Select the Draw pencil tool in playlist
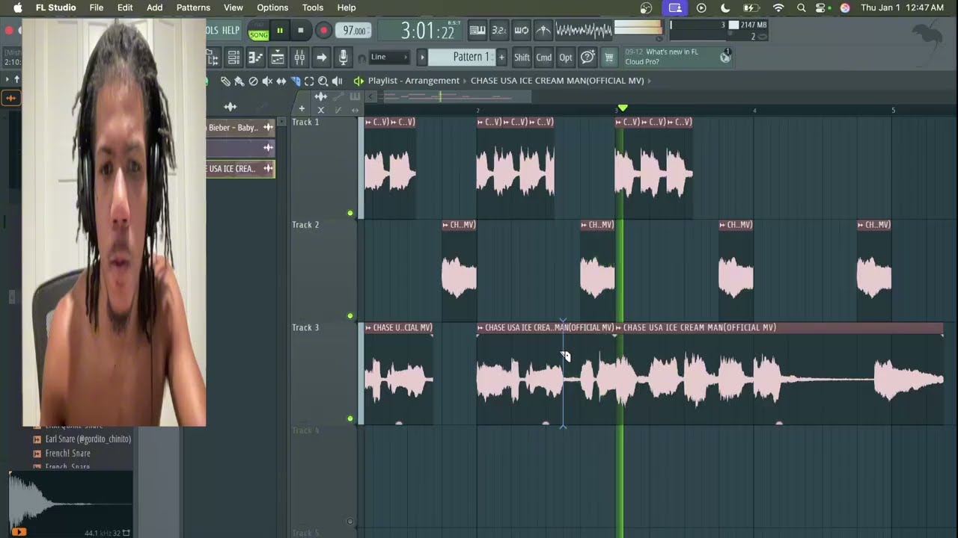The width and height of the screenshot is (958, 538). 225,81
